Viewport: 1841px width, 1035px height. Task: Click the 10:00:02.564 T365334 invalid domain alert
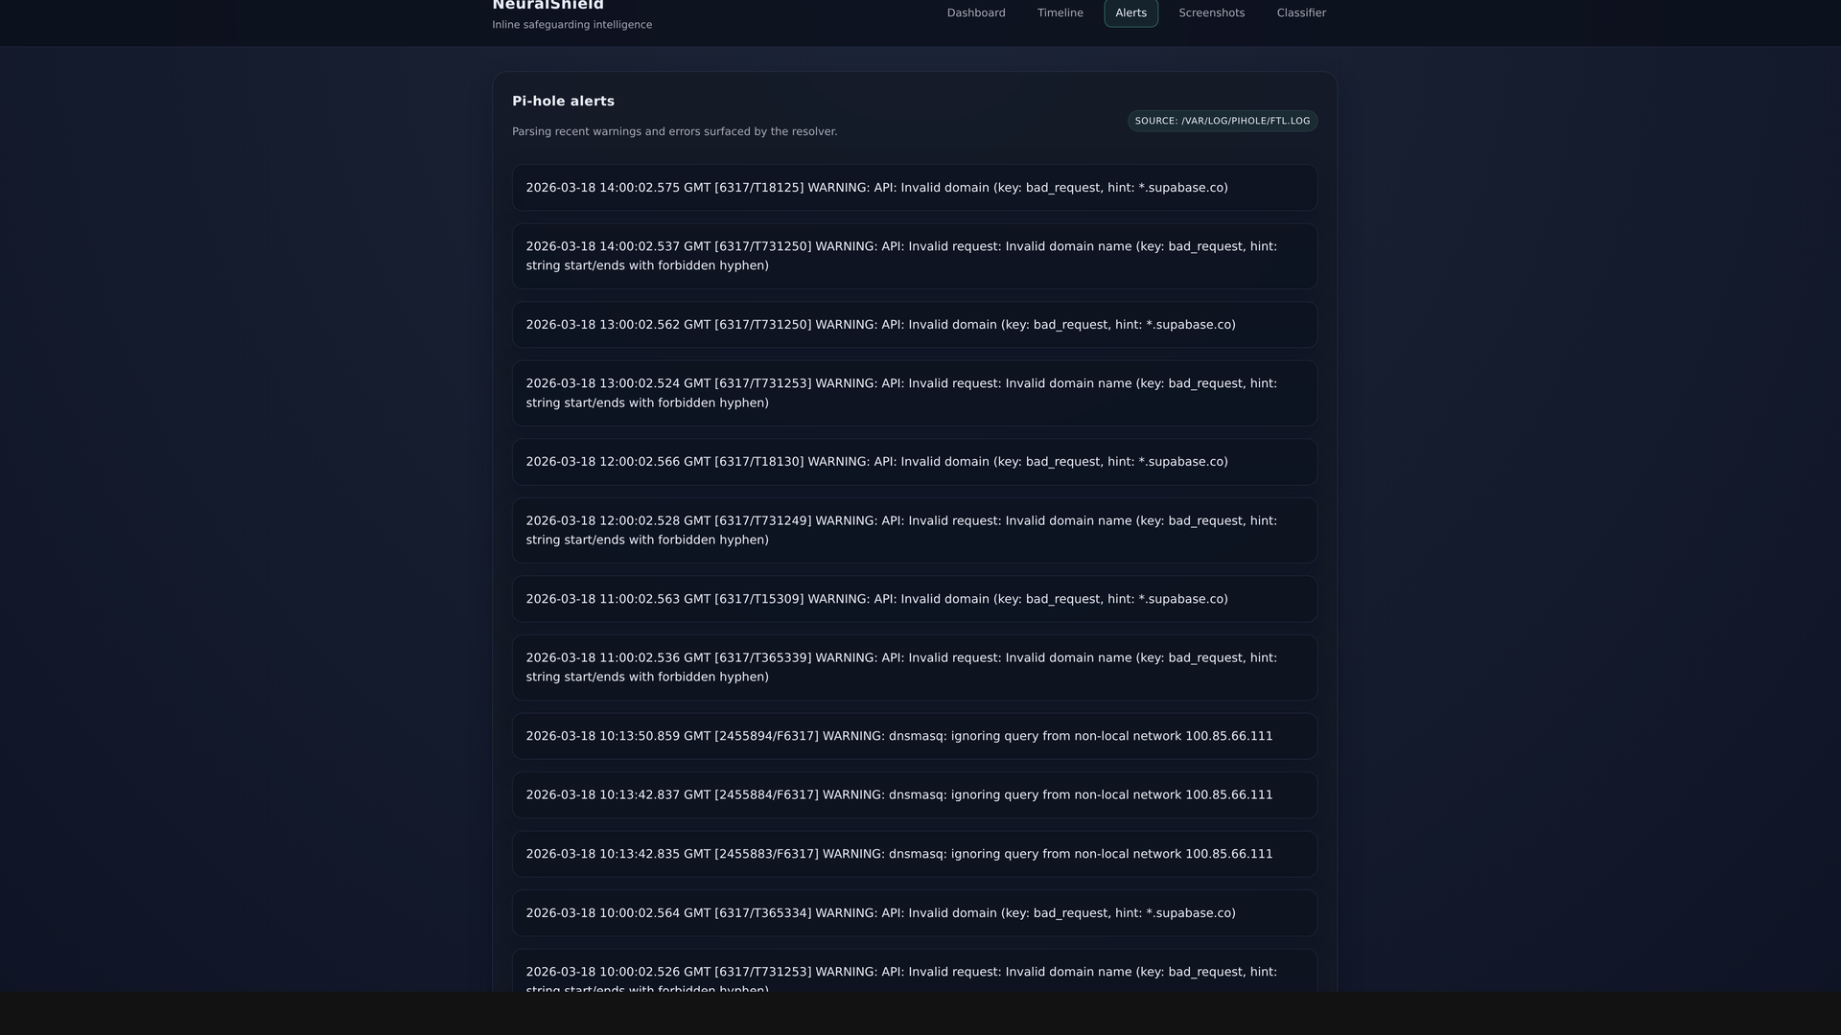coord(914,912)
